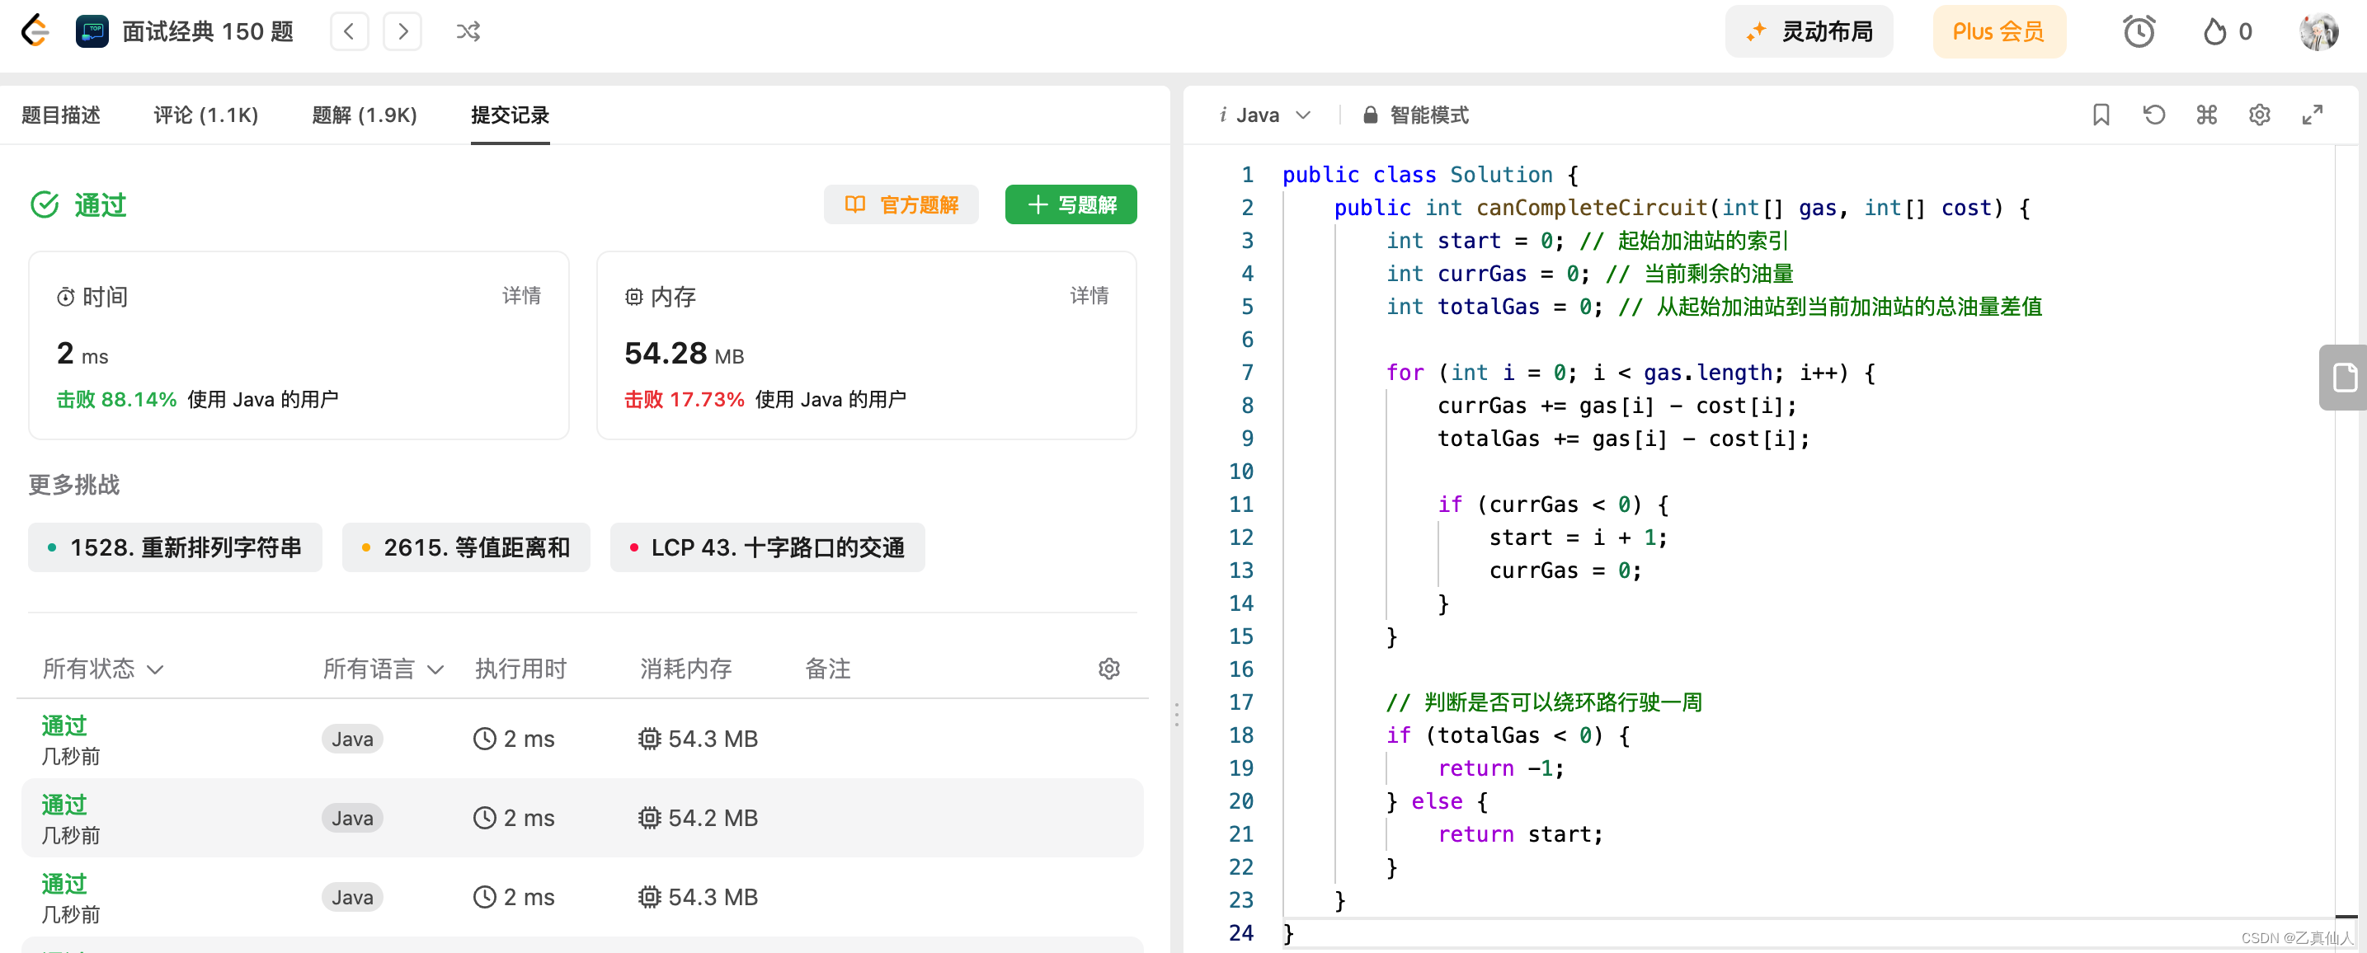Go to next problem arrow
The height and width of the screenshot is (953, 2367).
pyautogui.click(x=402, y=31)
